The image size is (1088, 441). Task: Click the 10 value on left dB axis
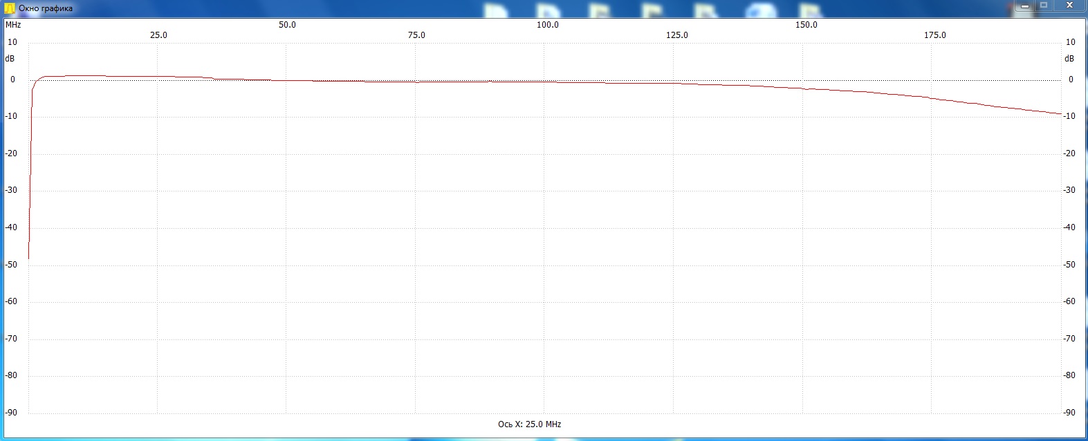tap(12, 42)
